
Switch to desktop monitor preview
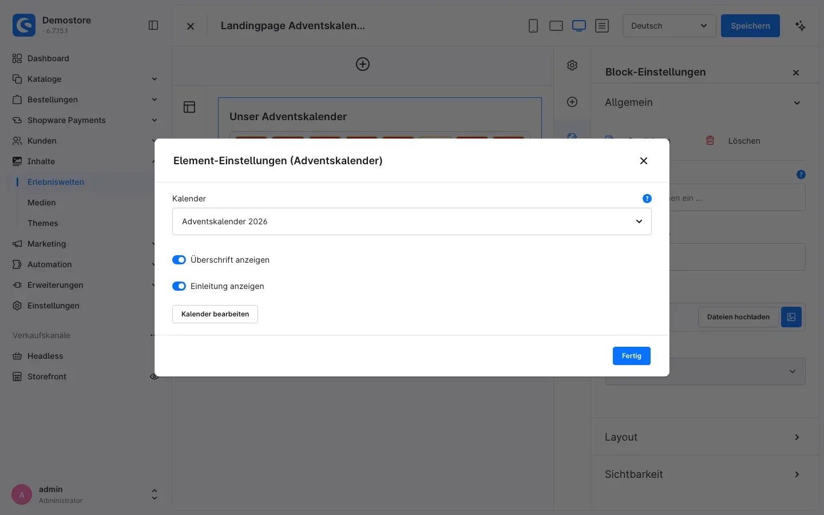click(x=579, y=26)
